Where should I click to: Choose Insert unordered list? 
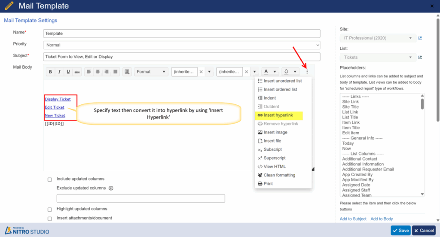283,81
